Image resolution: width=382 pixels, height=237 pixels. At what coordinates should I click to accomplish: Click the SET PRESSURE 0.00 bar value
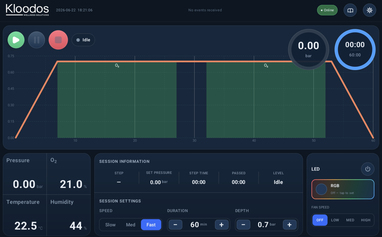[159, 182]
